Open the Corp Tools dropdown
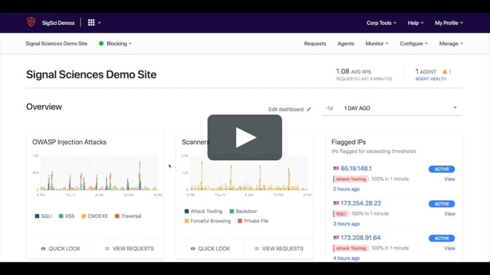The image size is (490, 275). (x=381, y=23)
